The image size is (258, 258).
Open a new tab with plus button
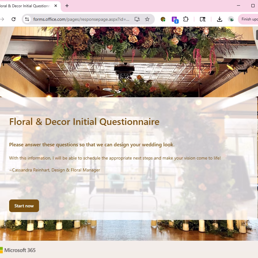tap(67, 6)
